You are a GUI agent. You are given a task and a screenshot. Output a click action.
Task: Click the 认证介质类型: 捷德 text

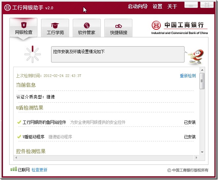pos(35,97)
